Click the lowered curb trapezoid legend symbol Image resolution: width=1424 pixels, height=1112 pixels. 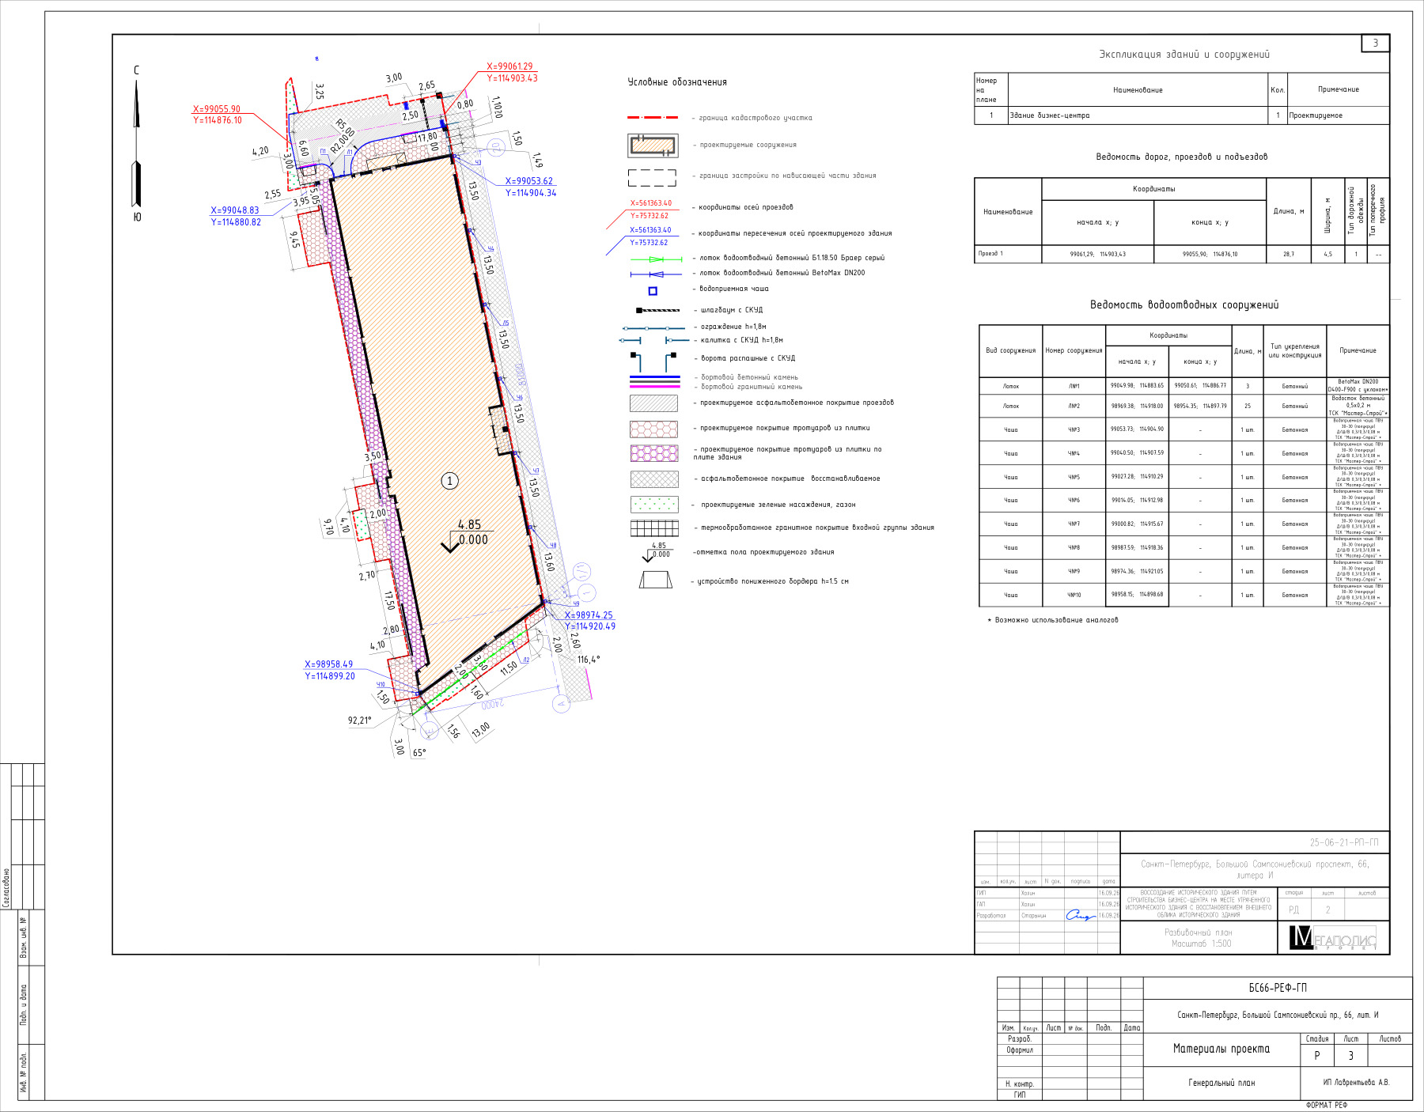pos(656,581)
